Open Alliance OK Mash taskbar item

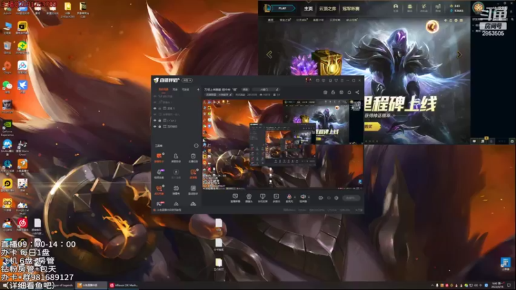[x=124, y=285]
